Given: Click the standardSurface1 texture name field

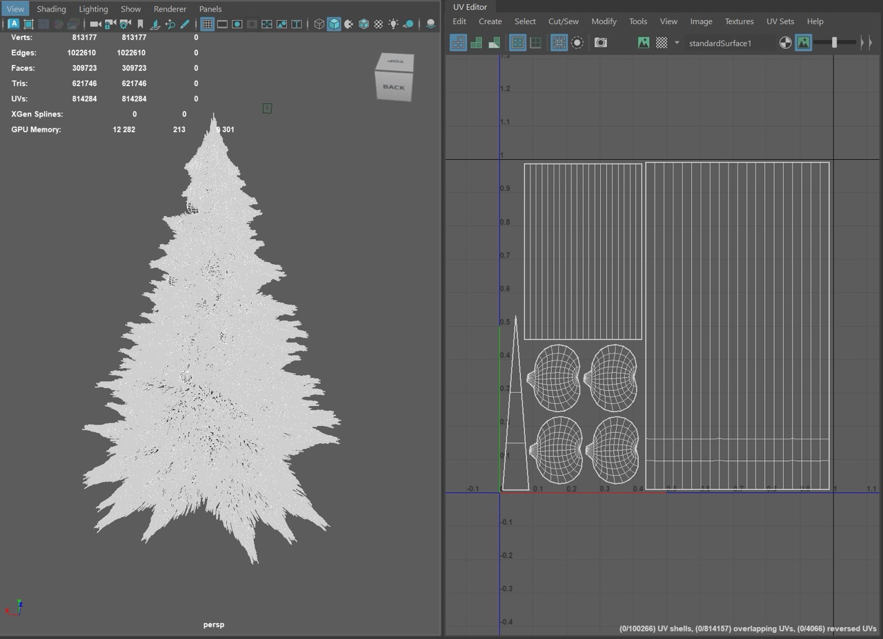Looking at the screenshot, I should pos(729,43).
